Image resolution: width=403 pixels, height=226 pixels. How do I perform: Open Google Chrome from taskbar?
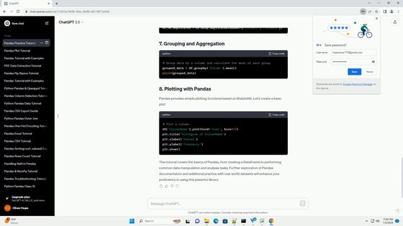pos(271,221)
